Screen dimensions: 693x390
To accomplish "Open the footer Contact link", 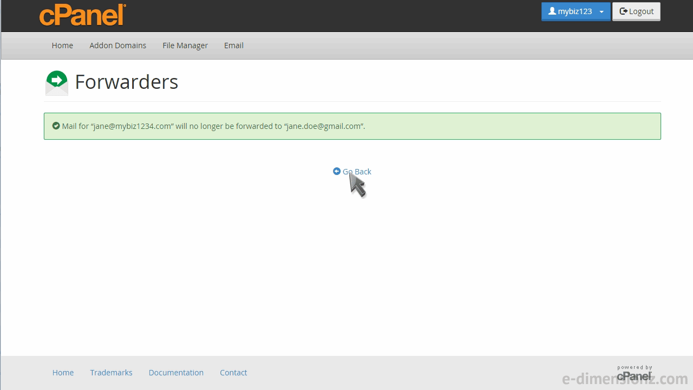I will (233, 373).
